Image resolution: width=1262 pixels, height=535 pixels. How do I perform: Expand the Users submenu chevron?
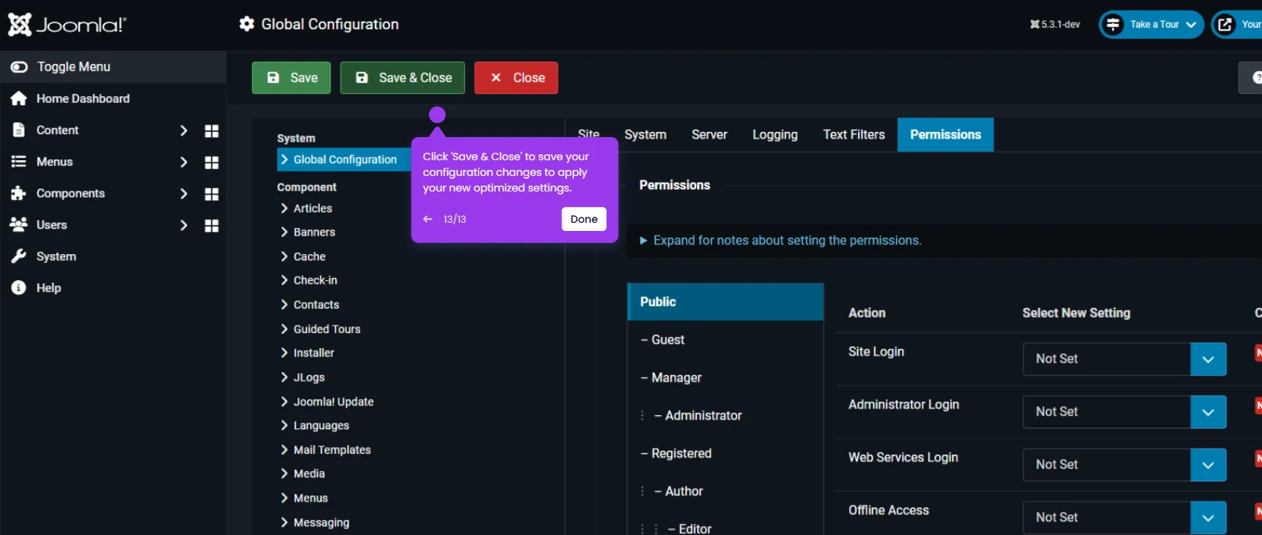(183, 225)
